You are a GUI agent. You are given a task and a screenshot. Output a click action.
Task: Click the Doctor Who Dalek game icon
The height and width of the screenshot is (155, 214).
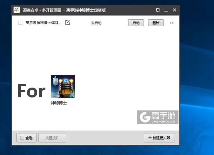(x=63, y=87)
